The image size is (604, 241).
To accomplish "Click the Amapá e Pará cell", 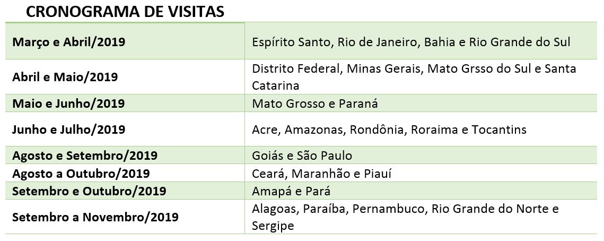I will click(421, 191).
